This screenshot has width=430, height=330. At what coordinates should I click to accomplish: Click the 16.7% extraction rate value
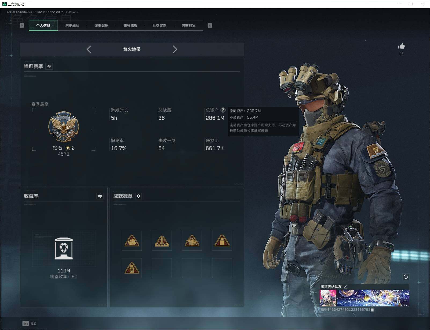tap(119, 148)
